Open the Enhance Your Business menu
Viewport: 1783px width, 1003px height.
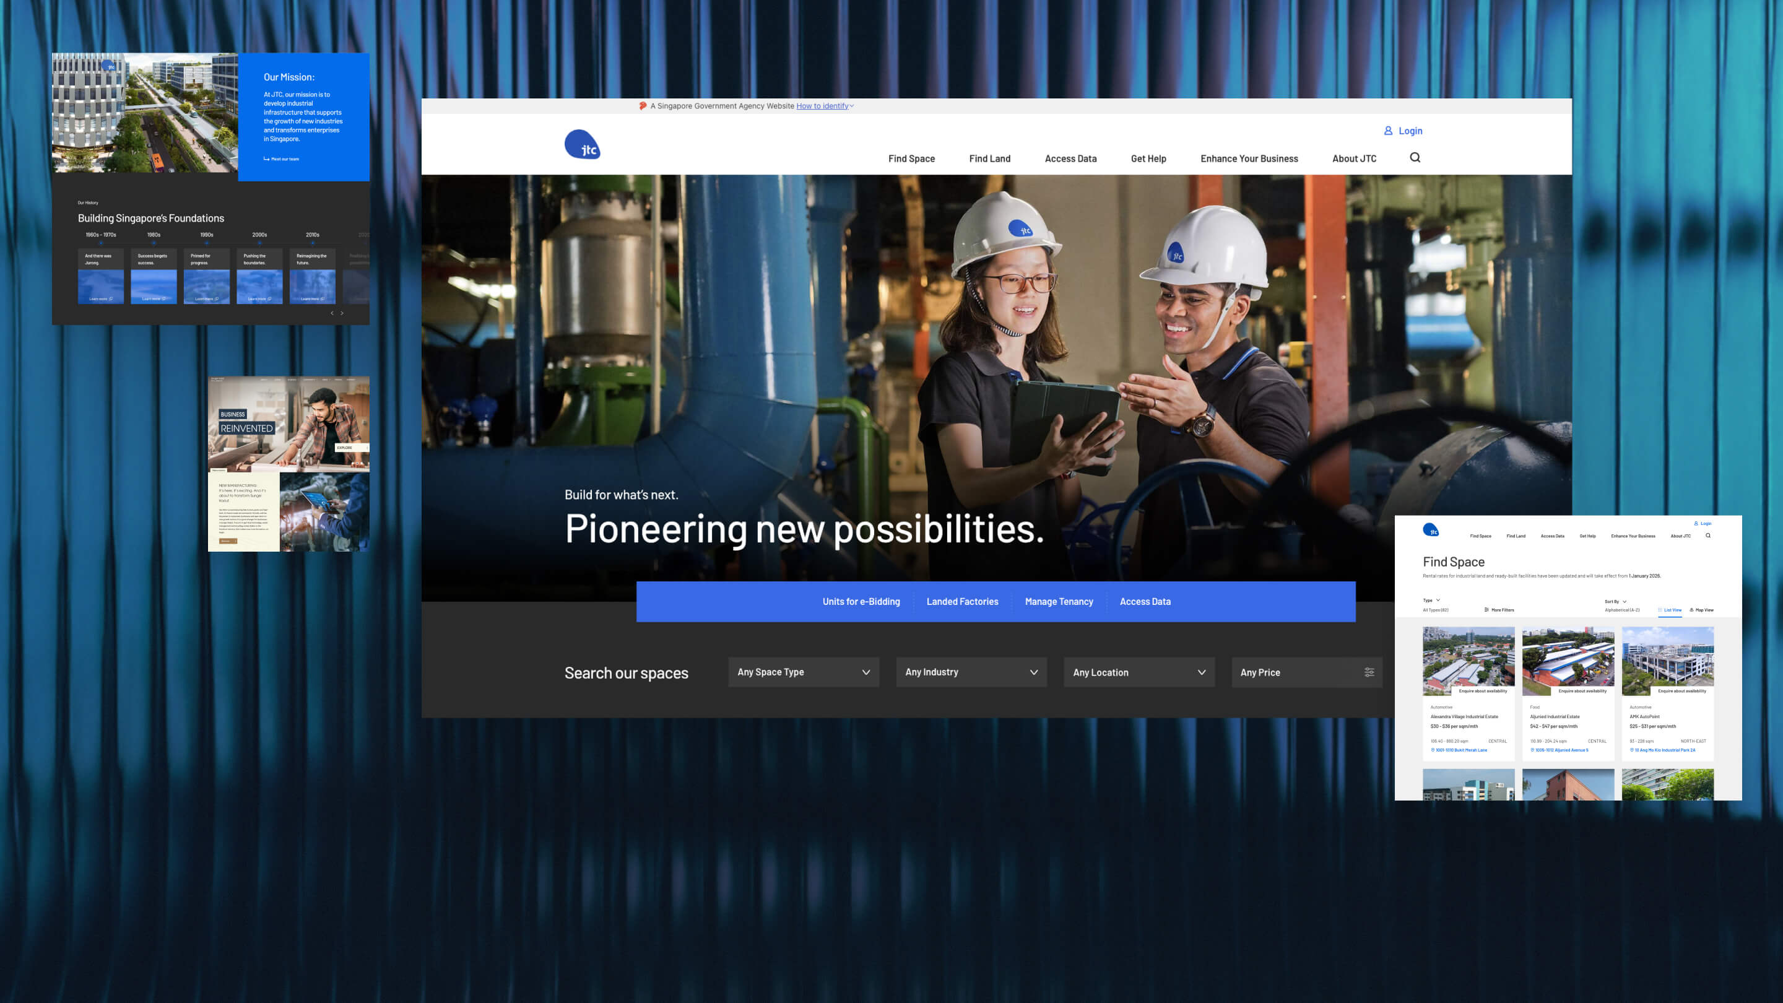click(x=1249, y=158)
